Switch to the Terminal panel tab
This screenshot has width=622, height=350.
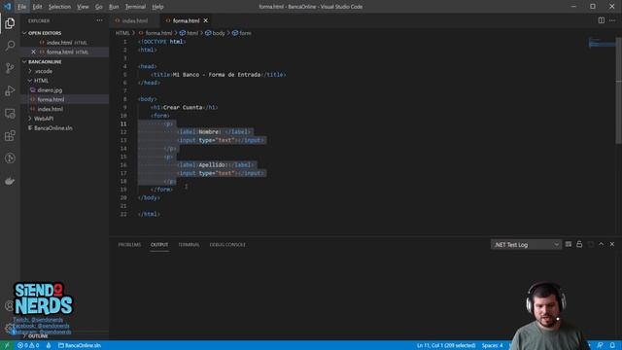[x=189, y=244]
